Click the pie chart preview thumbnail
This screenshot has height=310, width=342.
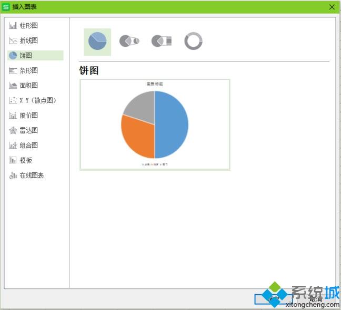pyautogui.click(x=155, y=125)
